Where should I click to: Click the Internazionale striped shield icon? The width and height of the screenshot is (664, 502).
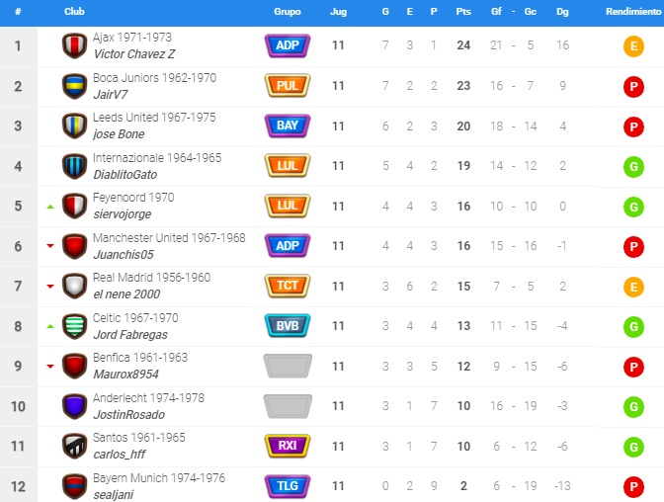[74, 166]
